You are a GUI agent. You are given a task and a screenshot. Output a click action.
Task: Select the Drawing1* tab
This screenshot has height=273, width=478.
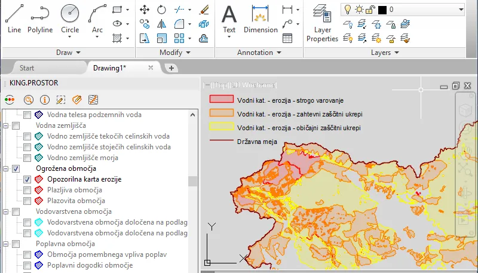(109, 68)
